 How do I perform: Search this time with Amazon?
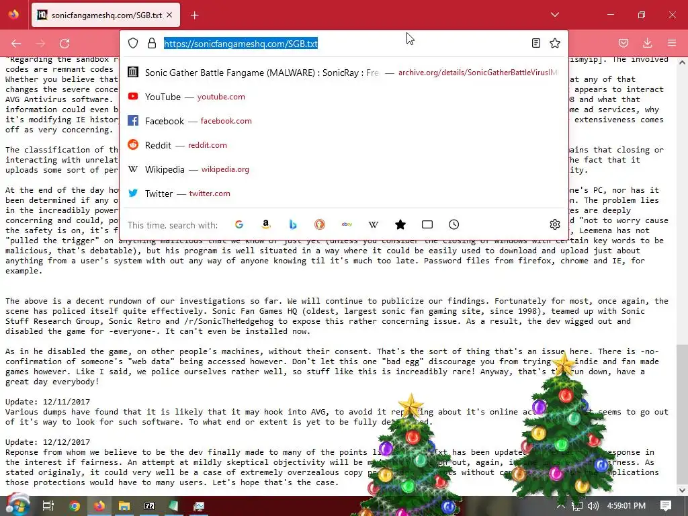pos(266,224)
